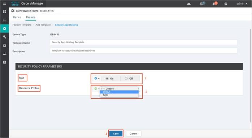
Task: Go to Add Template breadcrumb
Action: 43,25
